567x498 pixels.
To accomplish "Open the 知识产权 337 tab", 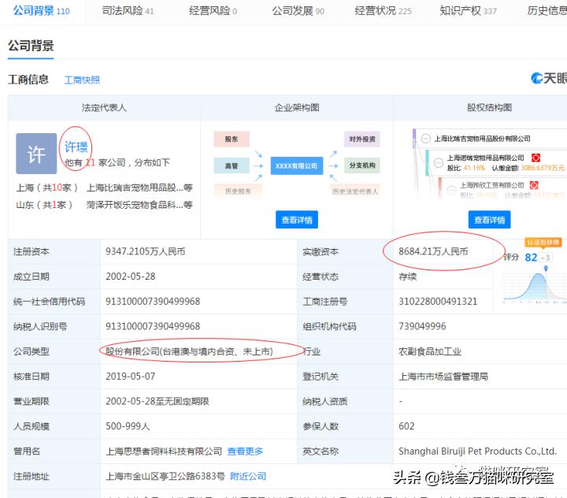I will 468,11.
